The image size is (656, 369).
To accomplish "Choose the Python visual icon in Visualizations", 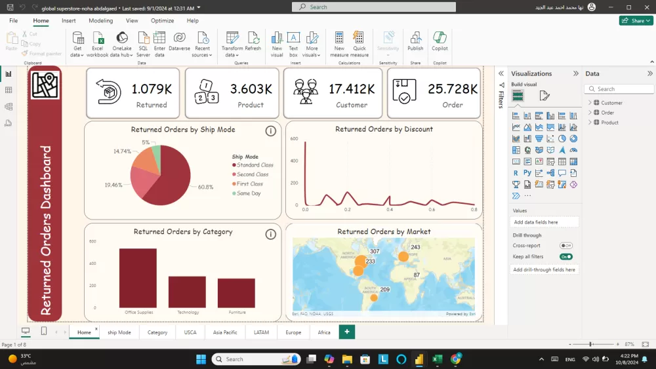I will 527,173.
